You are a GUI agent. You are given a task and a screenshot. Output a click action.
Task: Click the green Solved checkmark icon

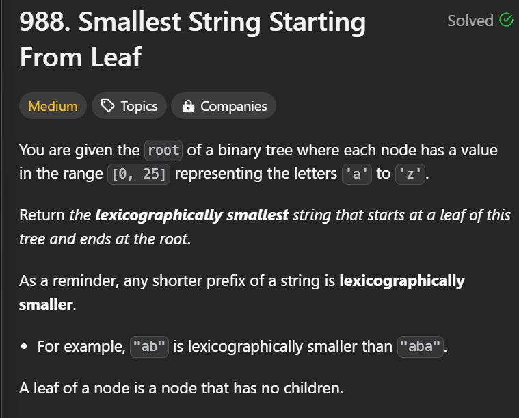click(x=506, y=20)
